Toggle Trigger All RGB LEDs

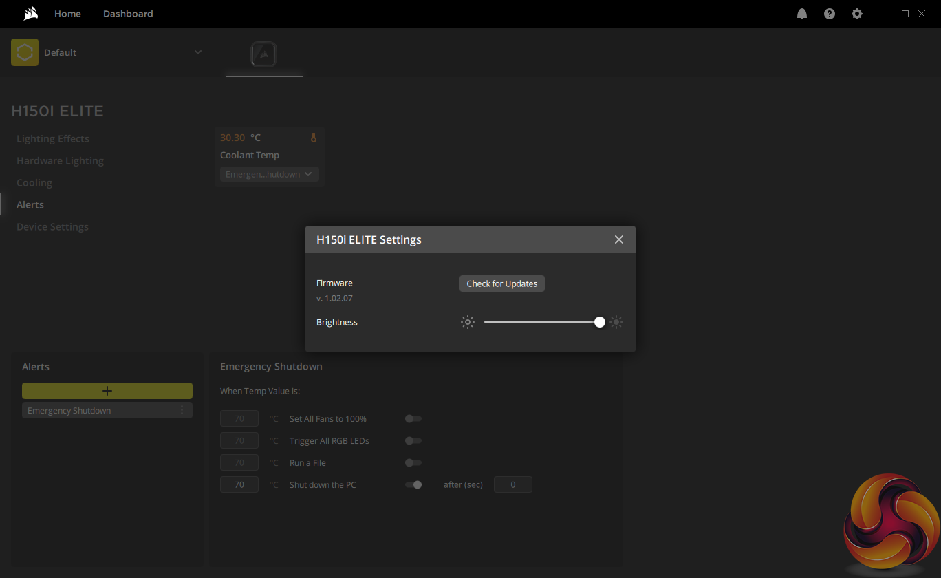(x=413, y=440)
